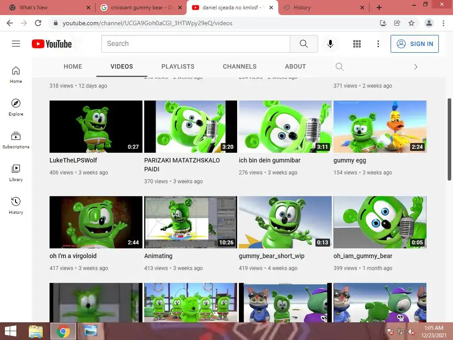This screenshot has width=453, height=340.
Task: Select the VIDEOS channel tab
Action: 122,66
